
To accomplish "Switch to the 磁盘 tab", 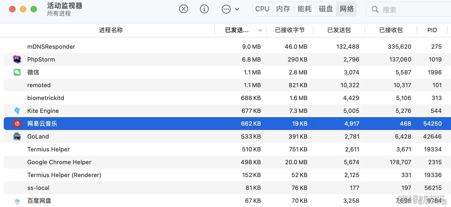I will tap(326, 9).
